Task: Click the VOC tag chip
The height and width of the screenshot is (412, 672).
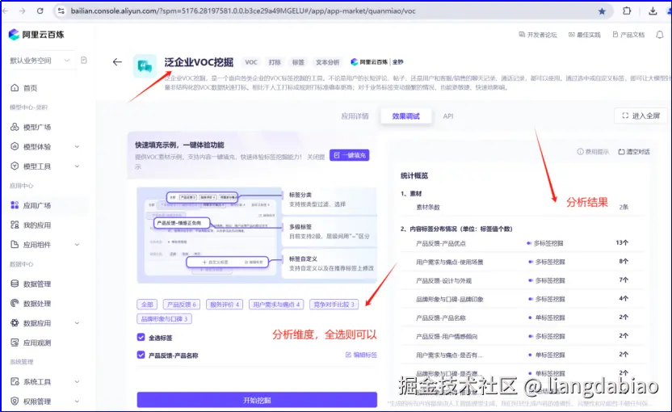Action: pyautogui.click(x=251, y=62)
